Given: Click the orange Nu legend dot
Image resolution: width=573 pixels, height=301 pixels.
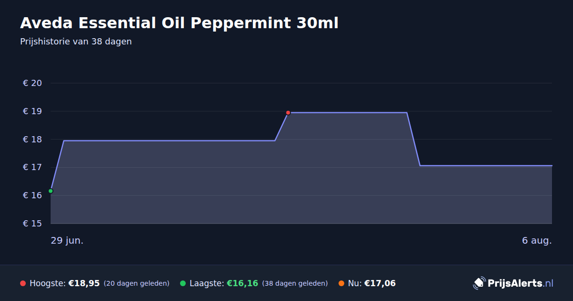Looking at the screenshot, I should [341, 283].
